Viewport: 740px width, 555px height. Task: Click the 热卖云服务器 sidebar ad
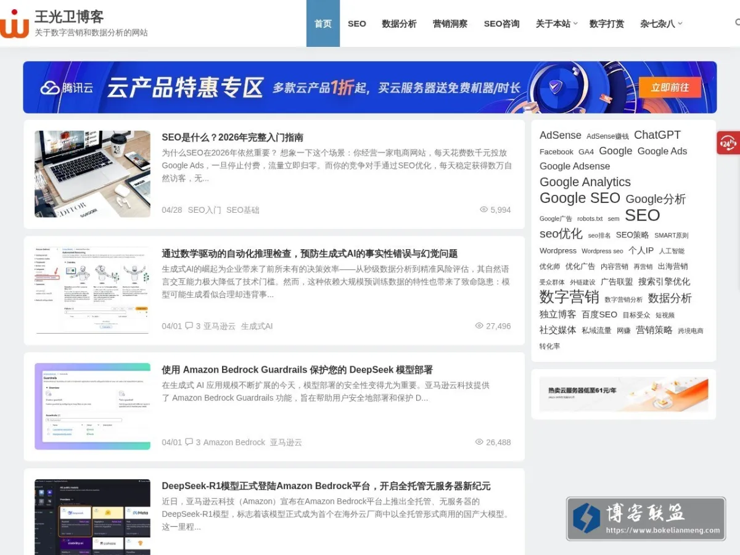tap(623, 394)
